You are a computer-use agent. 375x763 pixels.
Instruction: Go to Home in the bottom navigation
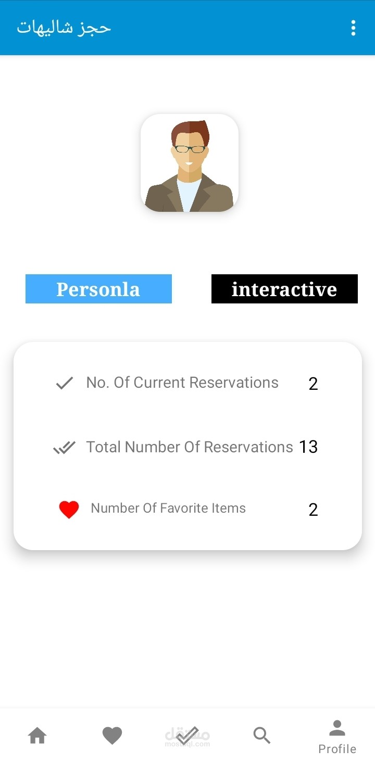click(x=37, y=735)
